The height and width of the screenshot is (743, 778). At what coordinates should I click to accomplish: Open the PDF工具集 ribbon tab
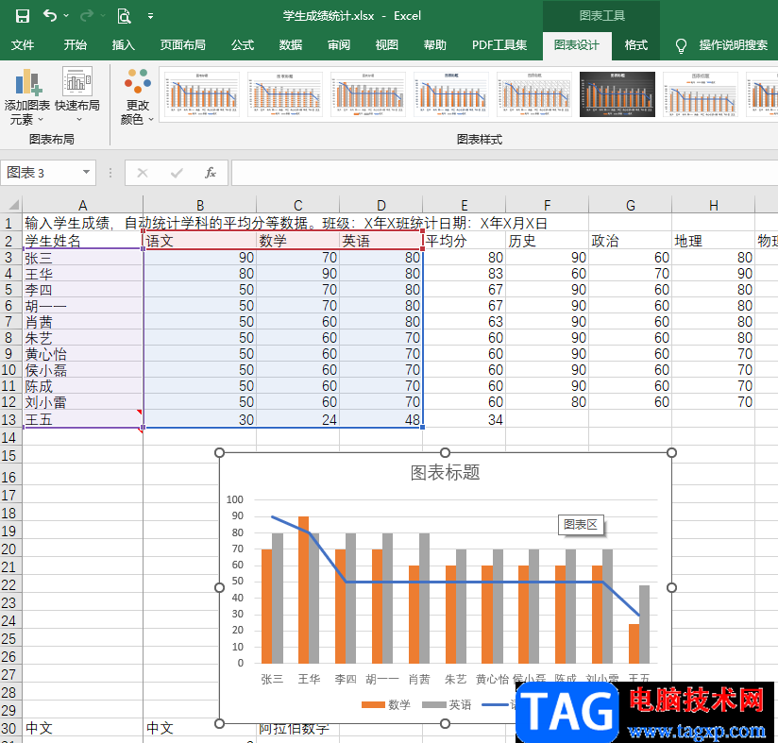(x=499, y=45)
